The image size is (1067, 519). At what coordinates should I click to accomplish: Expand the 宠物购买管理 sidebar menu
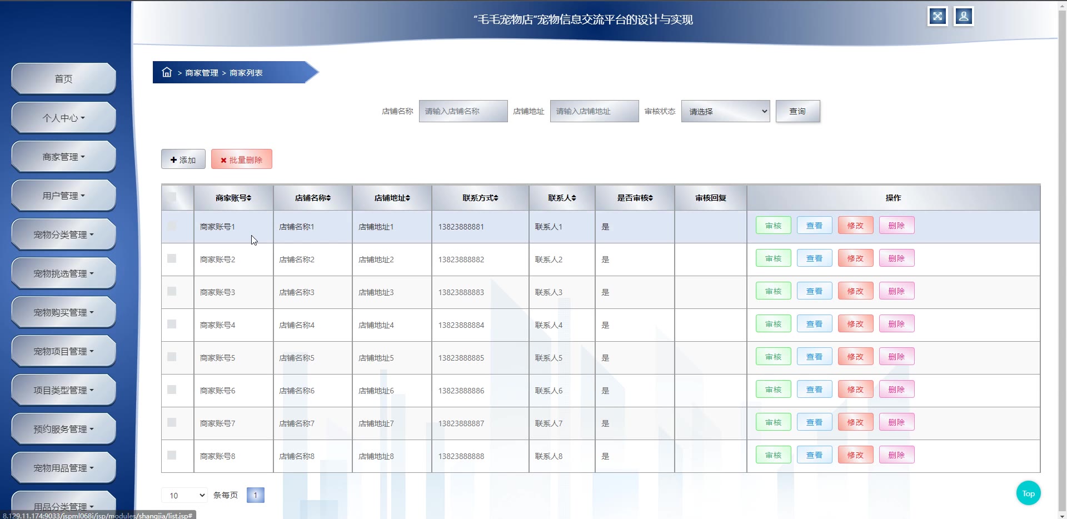tap(63, 312)
